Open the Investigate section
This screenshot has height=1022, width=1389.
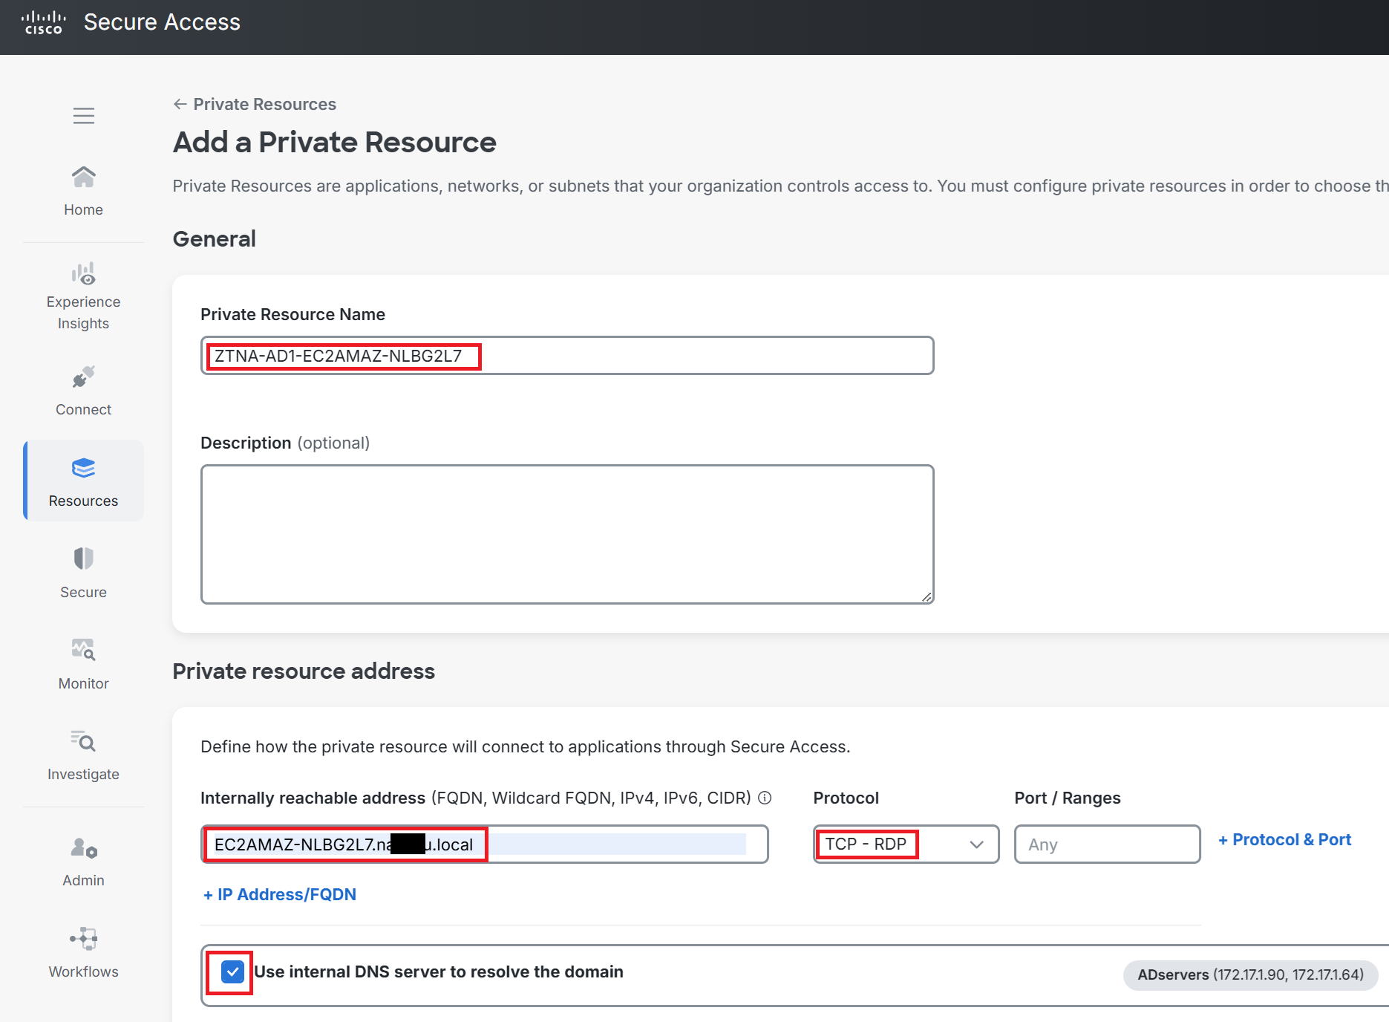83,755
